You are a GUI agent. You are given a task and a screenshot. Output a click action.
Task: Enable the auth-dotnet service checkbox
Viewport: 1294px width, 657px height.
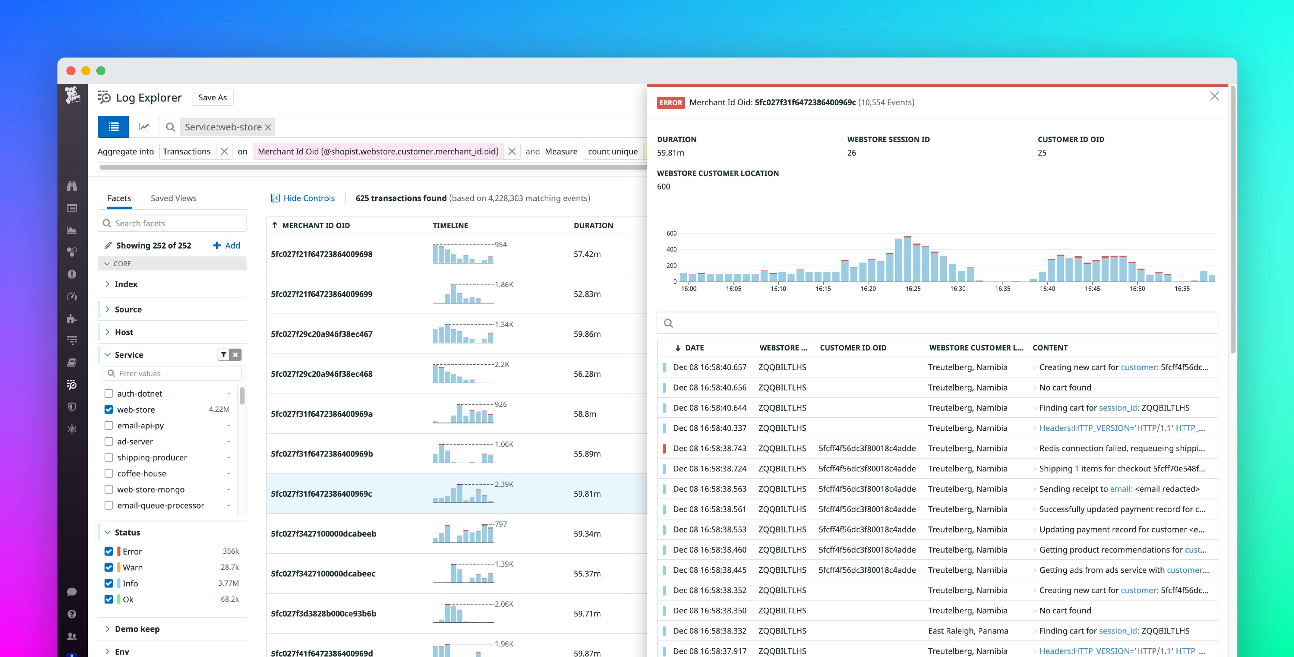point(109,393)
